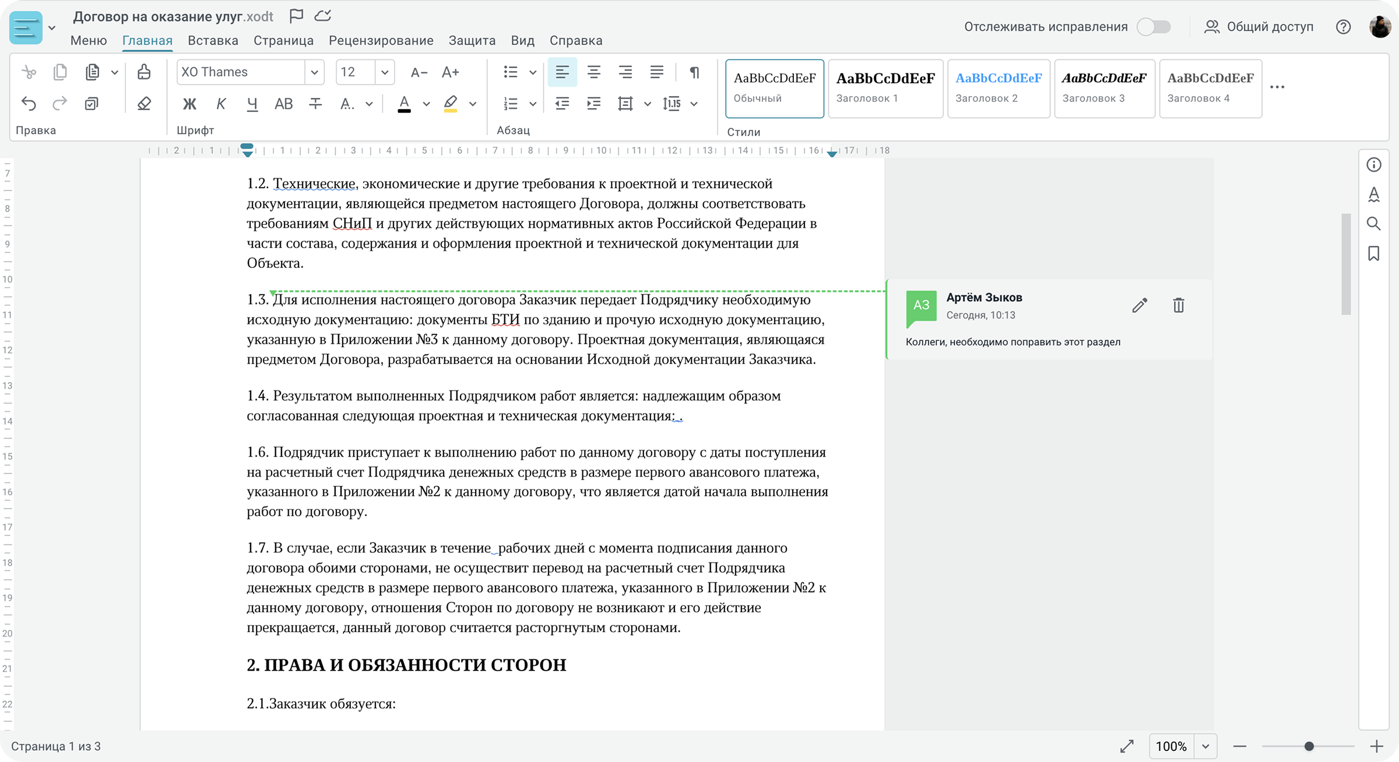Apply the Заголовок 2 style

[998, 88]
